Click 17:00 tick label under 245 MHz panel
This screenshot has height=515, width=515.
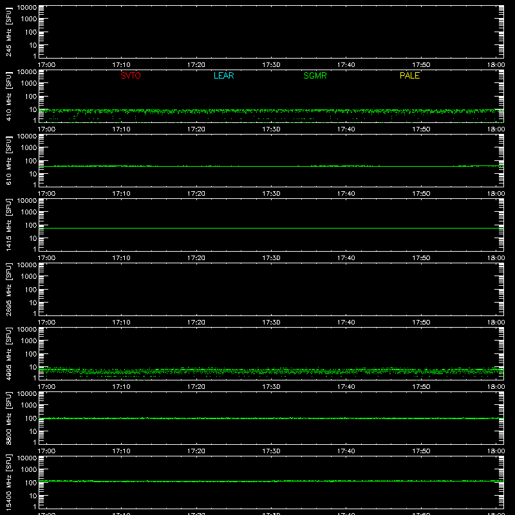(46, 65)
